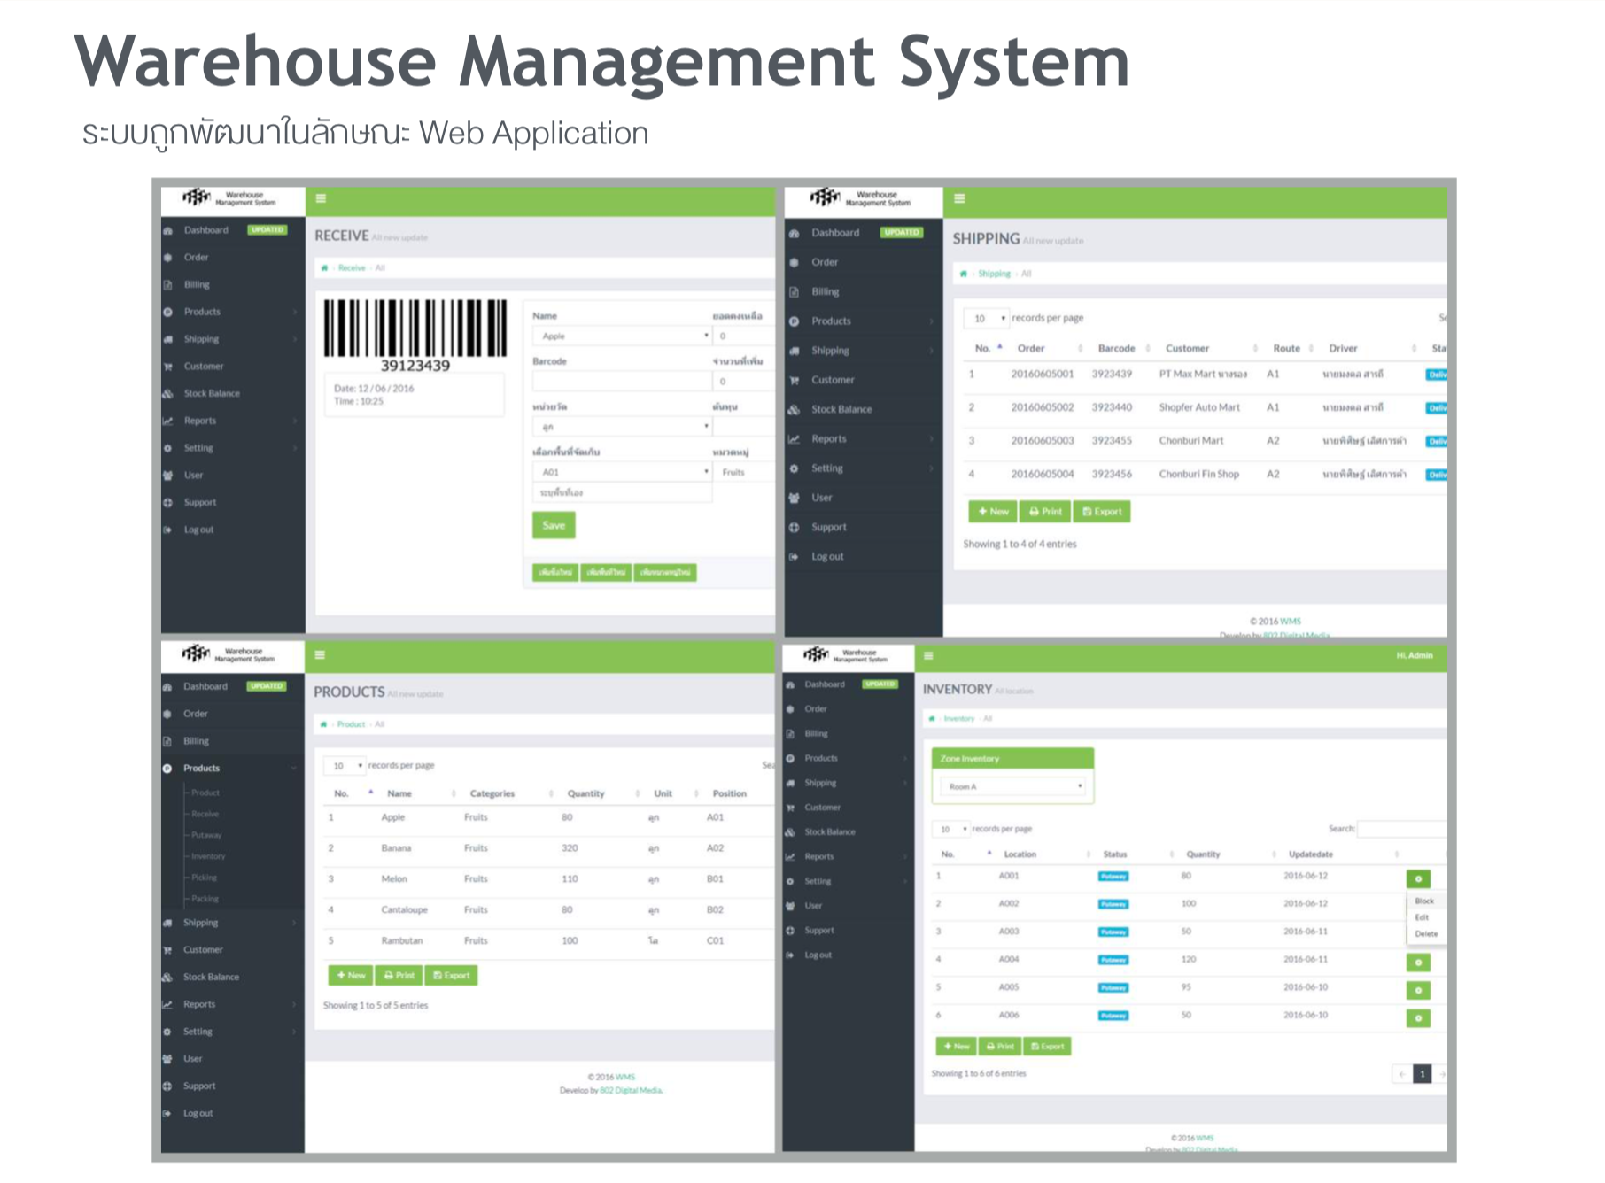1605x1183 pixels.
Task: Click the gear action button for location A006
Action: pyautogui.click(x=1417, y=1018)
